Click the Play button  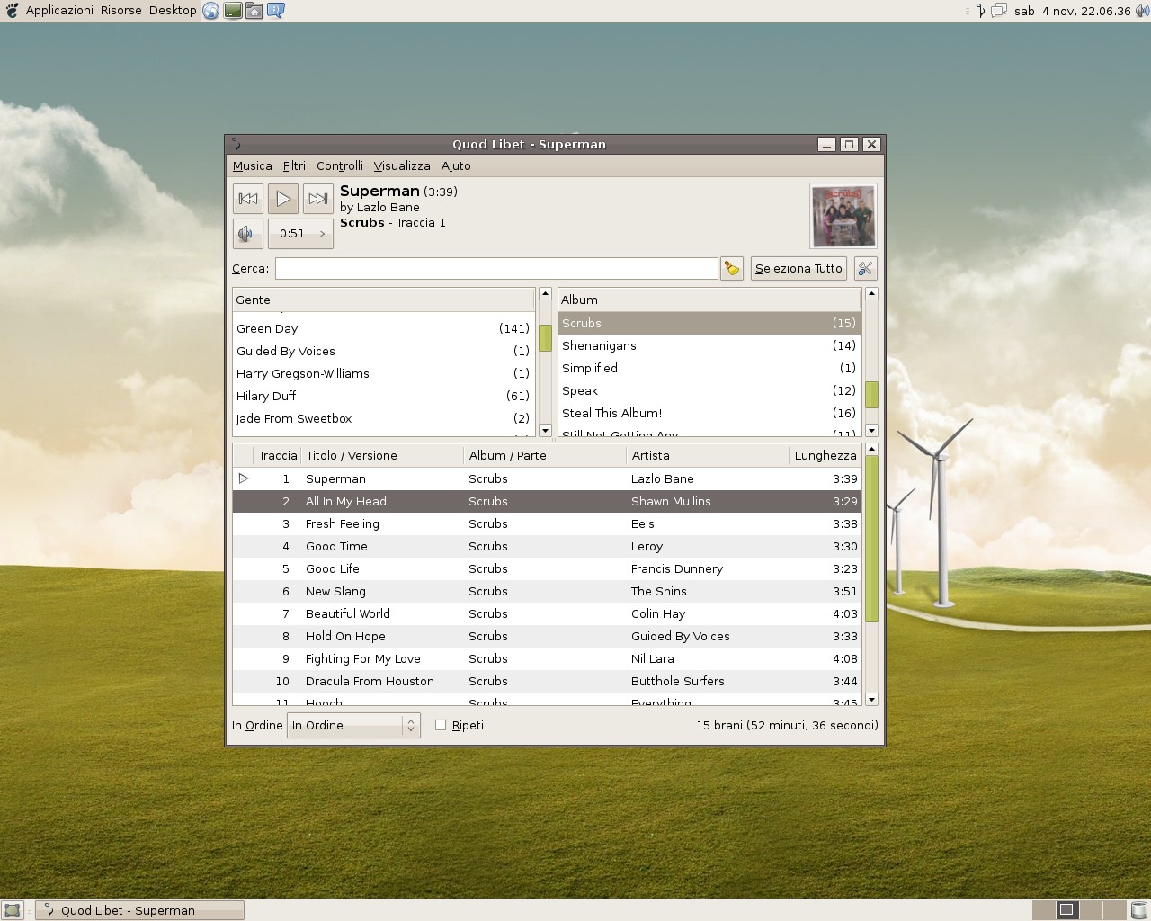click(x=283, y=199)
